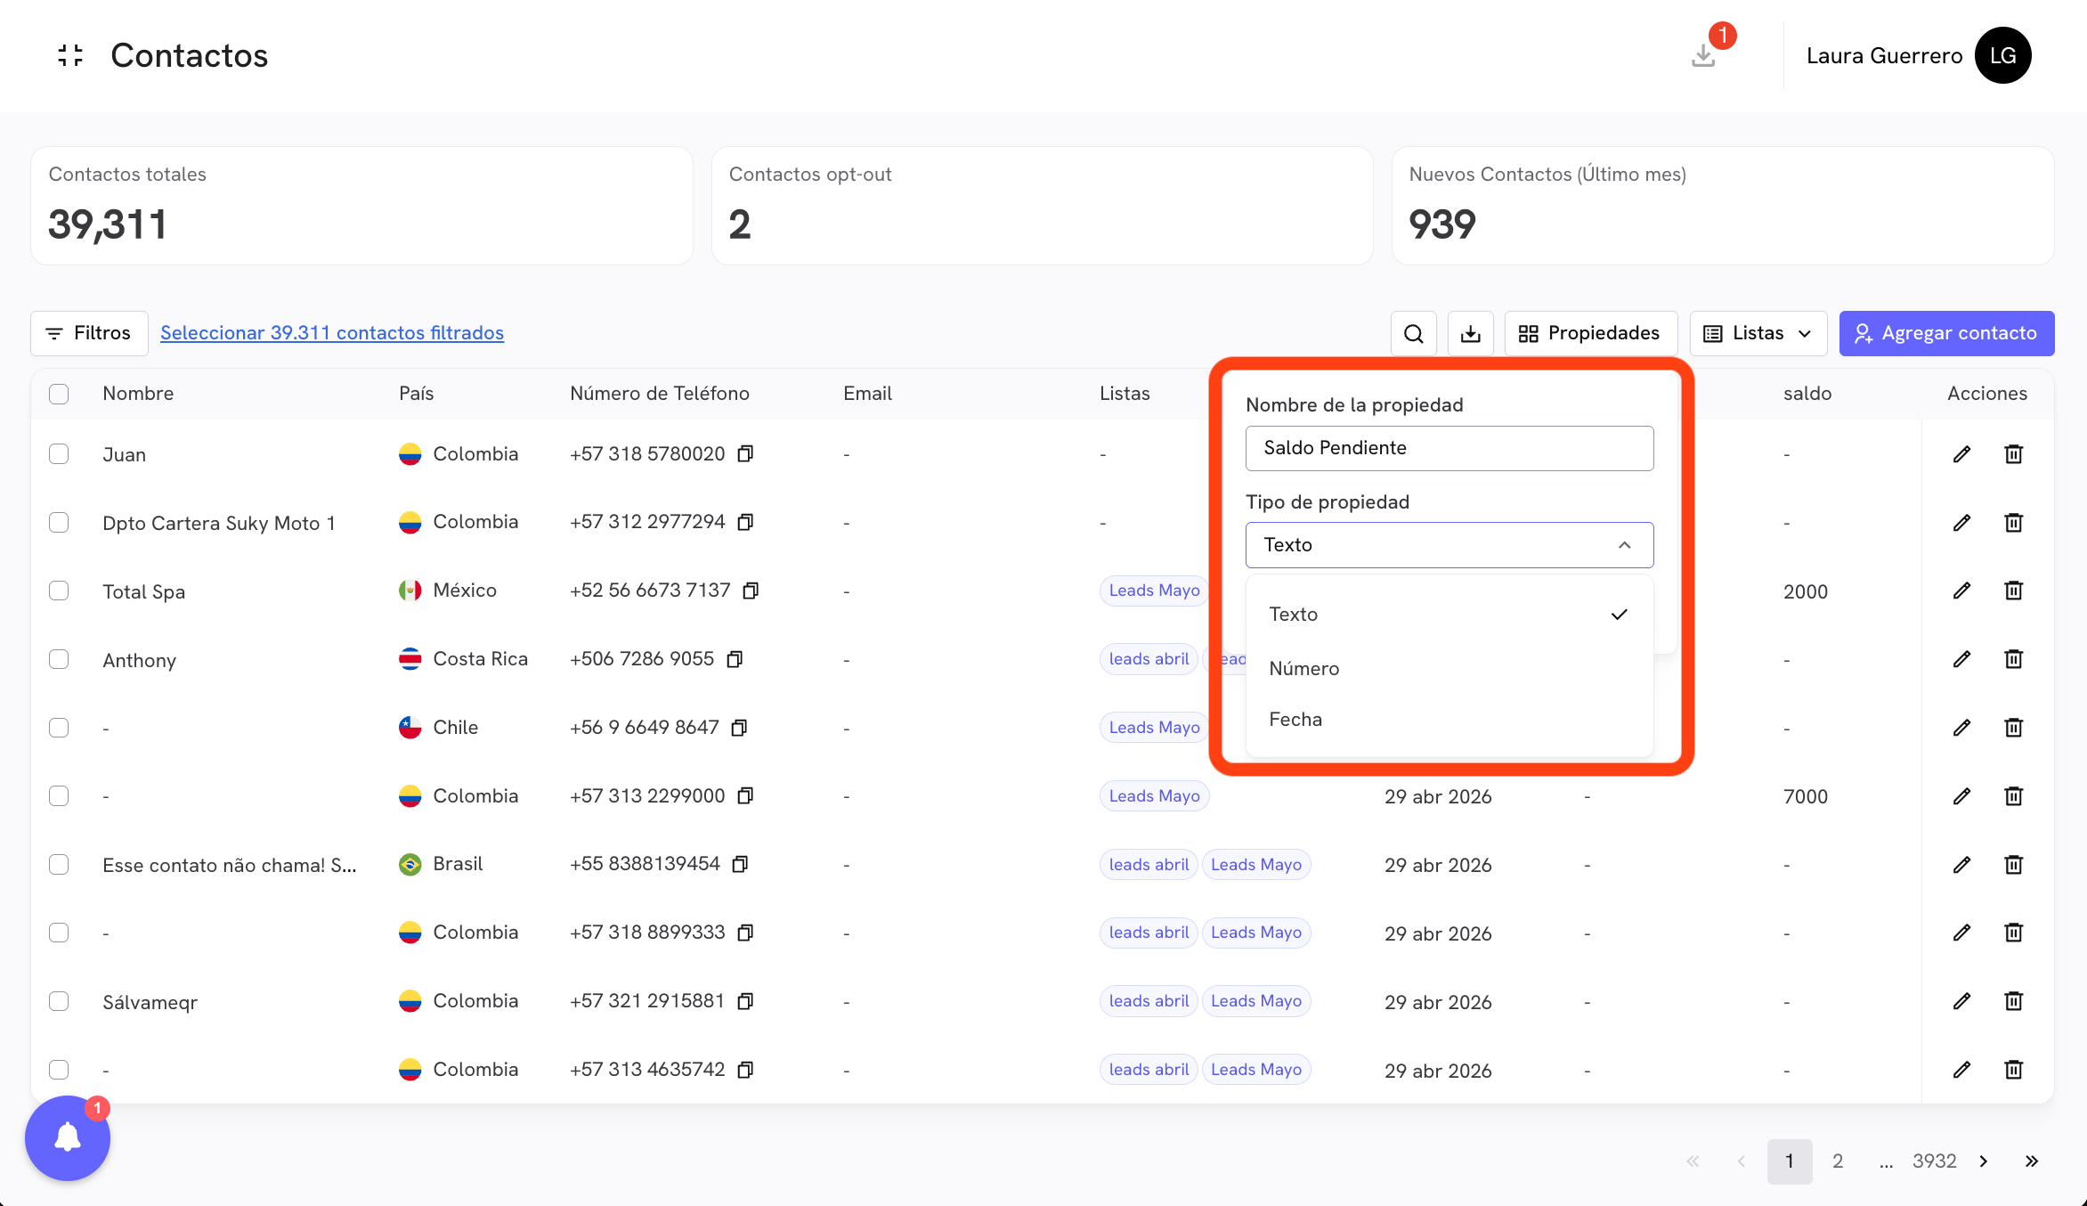Copy phone number +55 8388139454
Viewport: 2087px width, 1206px height.
pos(740,864)
